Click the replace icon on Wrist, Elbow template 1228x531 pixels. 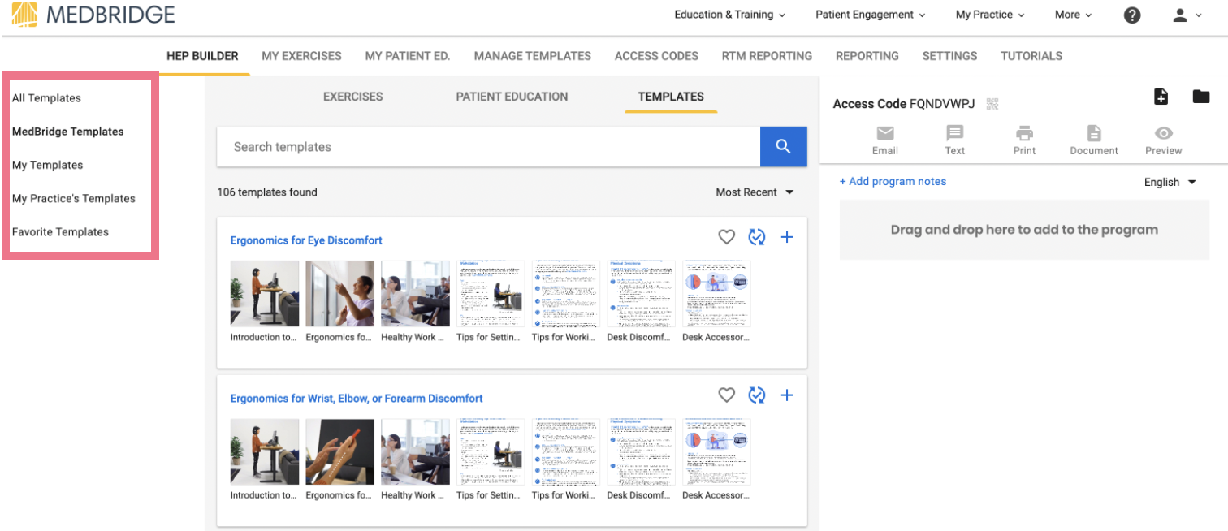(x=757, y=395)
